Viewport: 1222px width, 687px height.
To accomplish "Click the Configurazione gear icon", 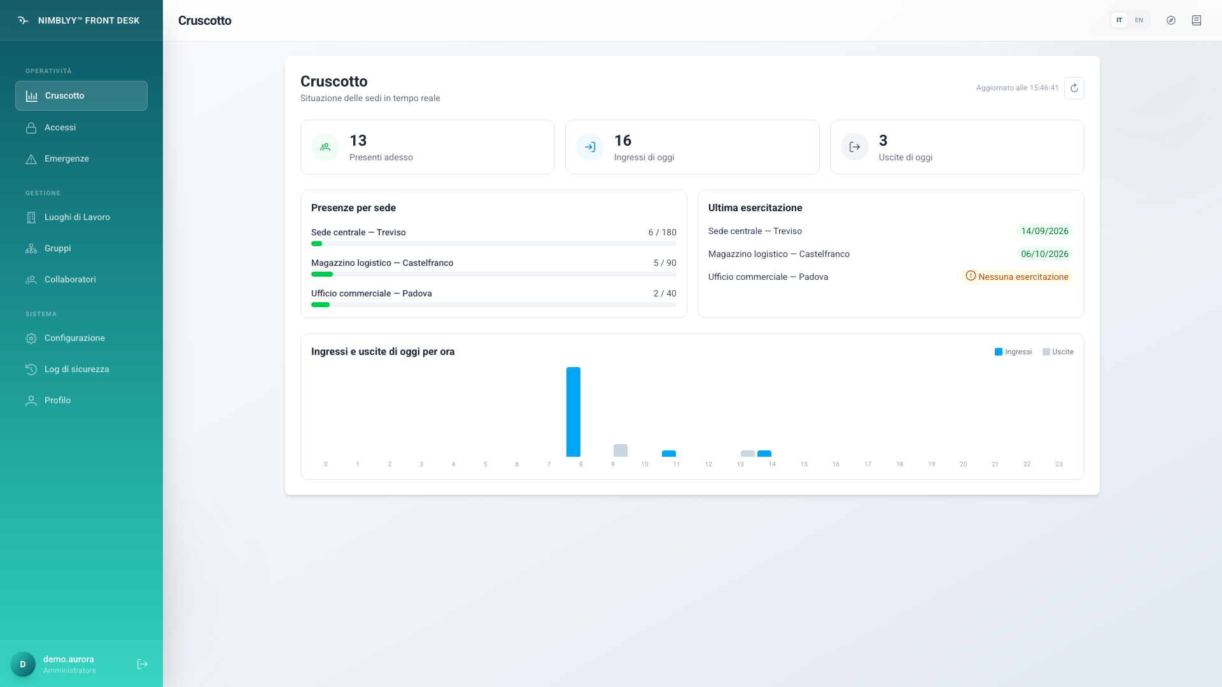I will tap(31, 338).
